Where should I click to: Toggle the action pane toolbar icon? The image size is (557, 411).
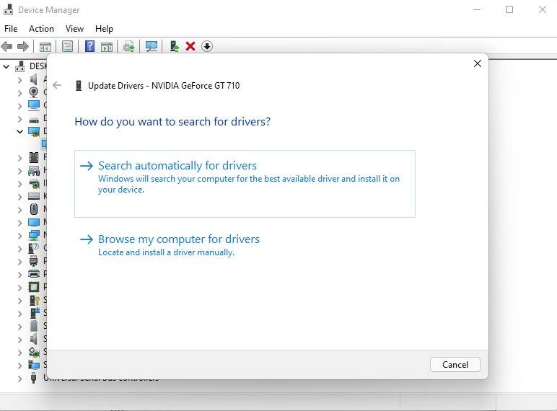click(x=107, y=46)
